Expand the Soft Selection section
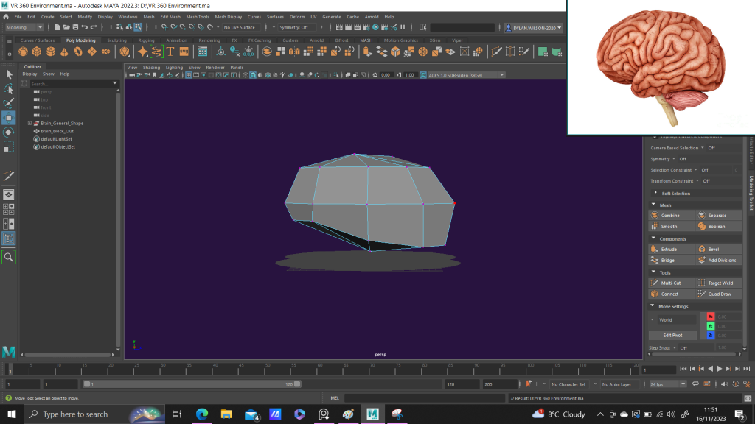 coord(675,194)
